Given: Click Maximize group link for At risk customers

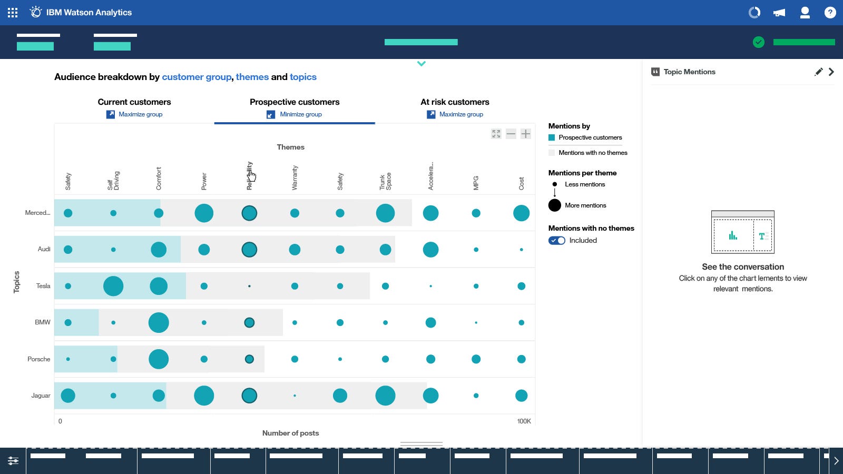Looking at the screenshot, I should pyautogui.click(x=461, y=114).
